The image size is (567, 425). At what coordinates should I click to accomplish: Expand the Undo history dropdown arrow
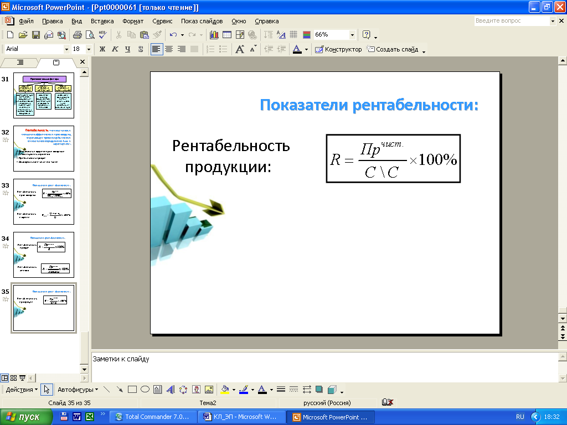(182, 35)
